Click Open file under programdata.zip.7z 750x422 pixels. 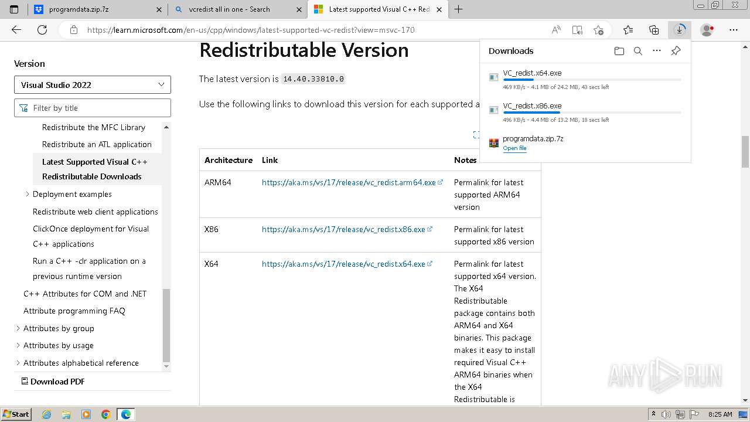[514, 148]
